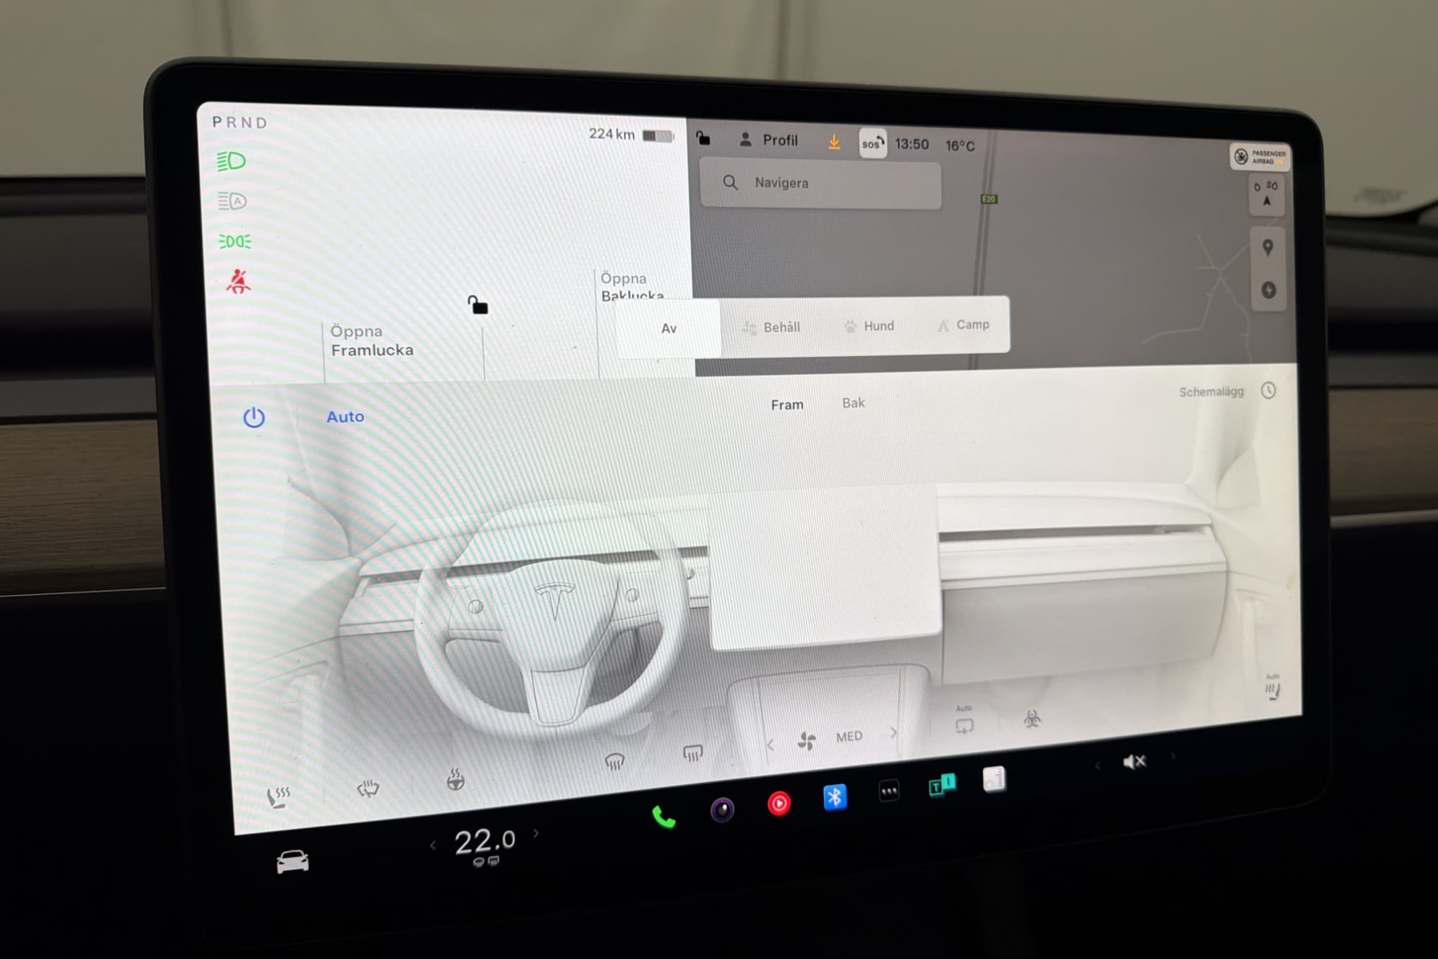The height and width of the screenshot is (959, 1438).
Task: Open the Bluetooth settings icon
Action: [834, 797]
